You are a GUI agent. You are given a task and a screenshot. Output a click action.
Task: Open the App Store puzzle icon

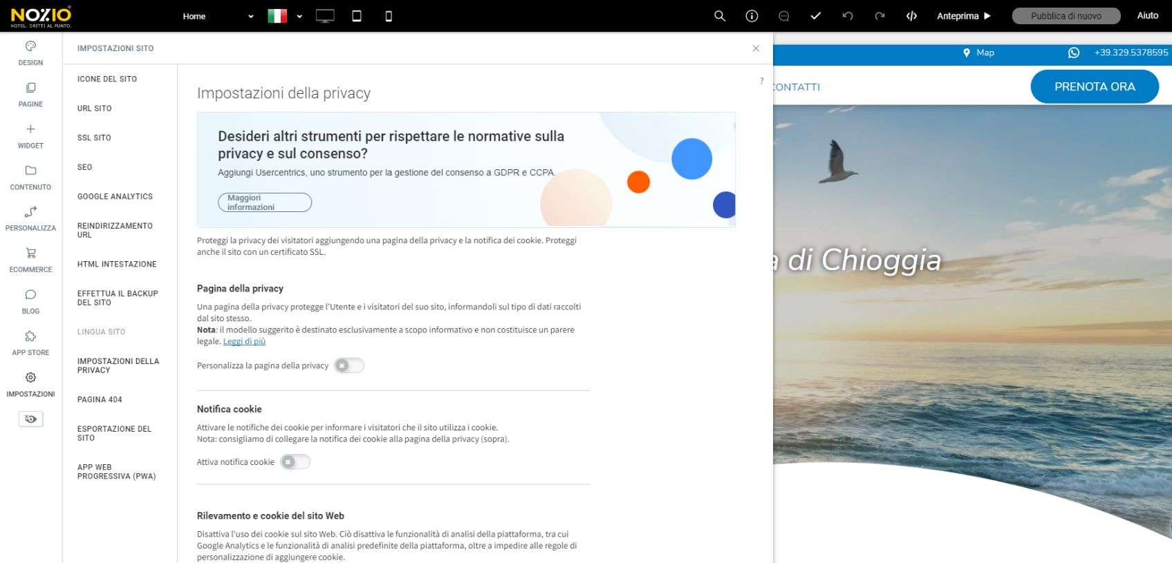click(x=30, y=336)
